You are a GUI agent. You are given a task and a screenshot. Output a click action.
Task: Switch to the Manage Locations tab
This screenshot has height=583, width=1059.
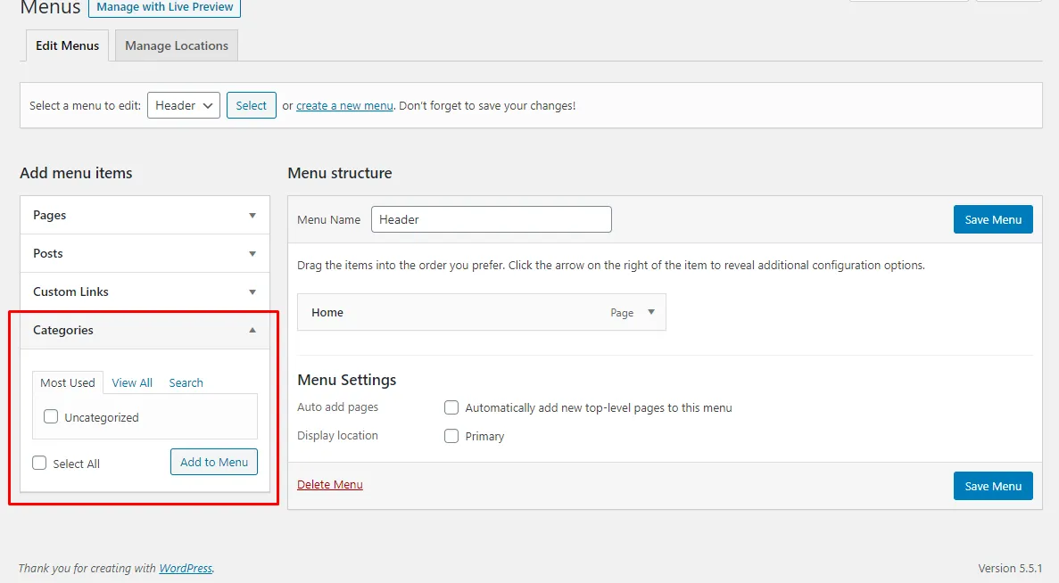[177, 45]
